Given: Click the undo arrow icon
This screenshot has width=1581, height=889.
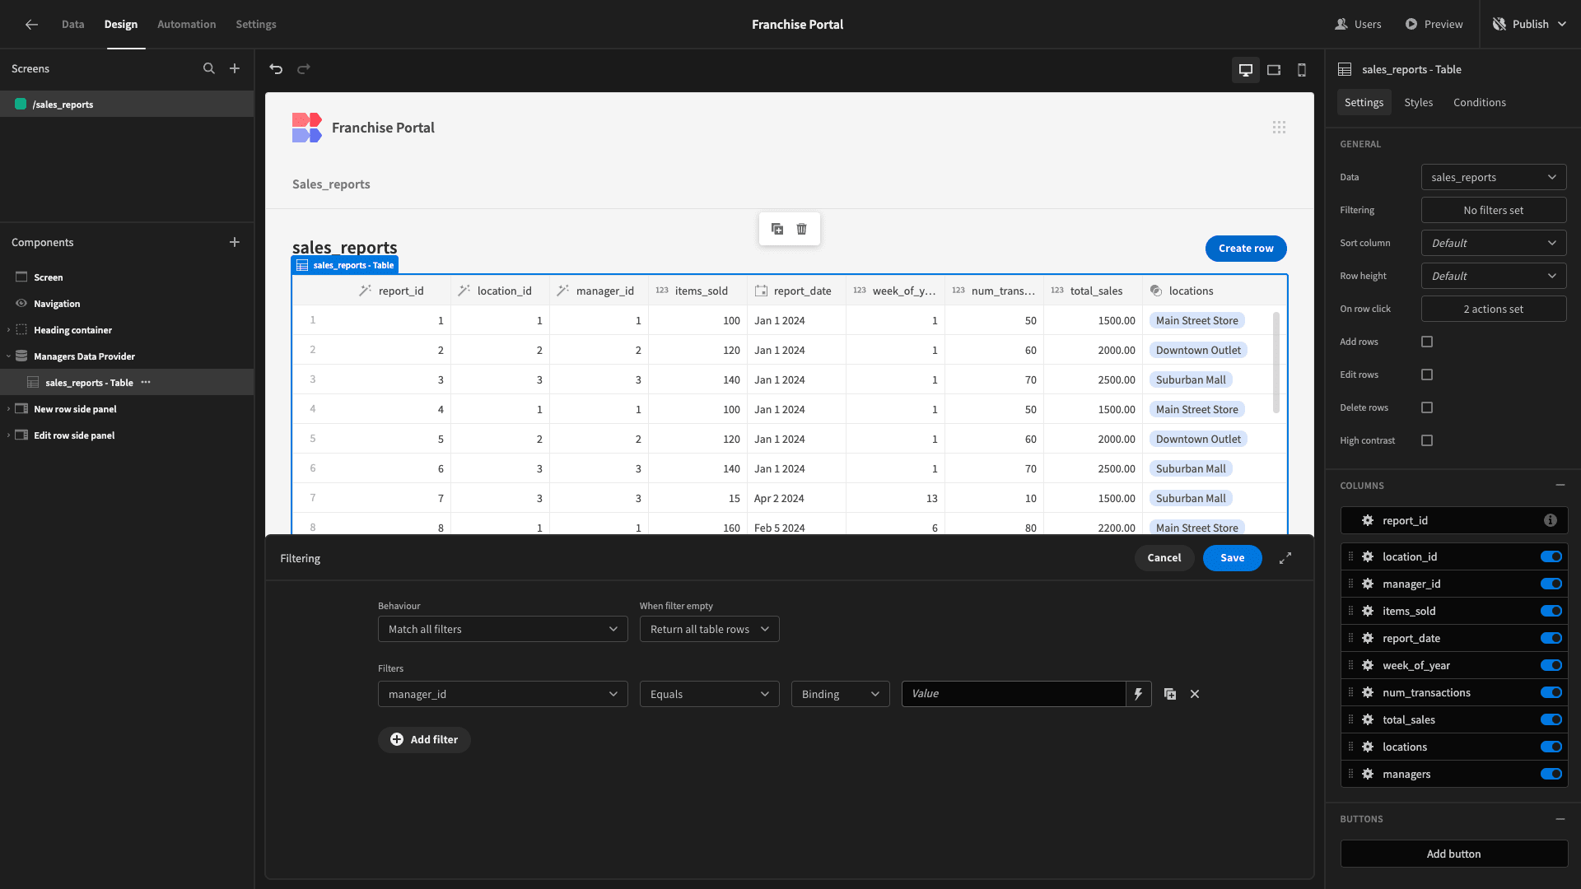Looking at the screenshot, I should click(x=276, y=69).
